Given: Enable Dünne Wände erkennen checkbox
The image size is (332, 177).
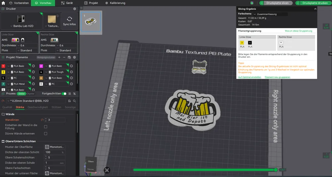Looking at the screenshot, I should pyautogui.click(x=45, y=134).
